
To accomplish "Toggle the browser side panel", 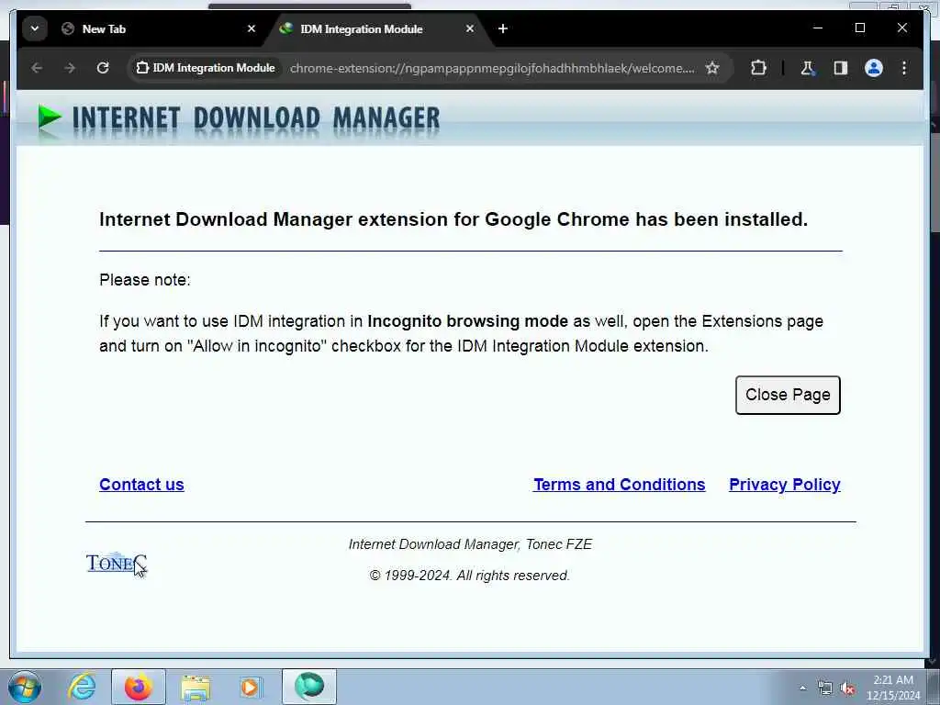I will click(841, 68).
